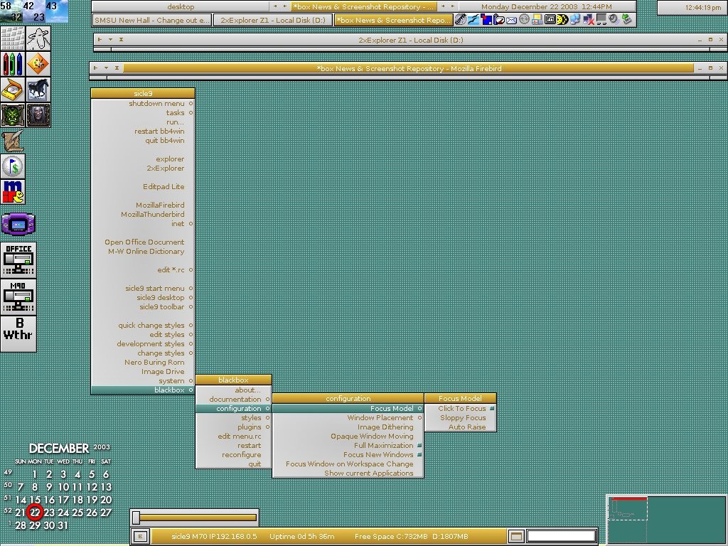This screenshot has height=546, width=728.
Task: Click the workspace pager preview
Action: 667,520
